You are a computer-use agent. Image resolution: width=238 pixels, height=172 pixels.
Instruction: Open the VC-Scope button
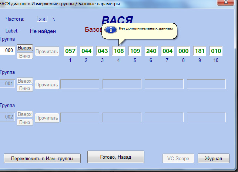(x=178, y=158)
